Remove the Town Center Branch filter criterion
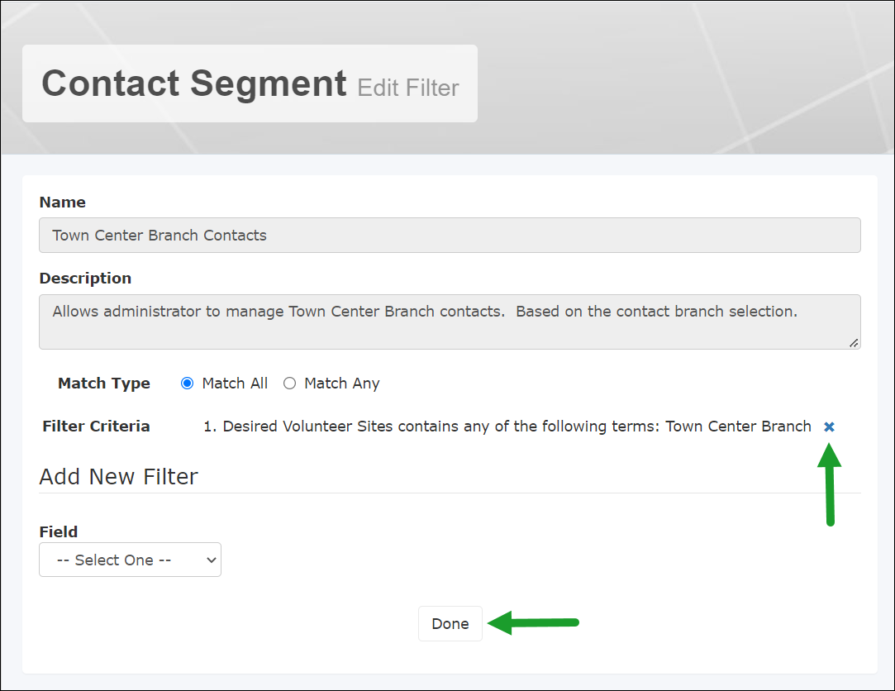 tap(829, 427)
